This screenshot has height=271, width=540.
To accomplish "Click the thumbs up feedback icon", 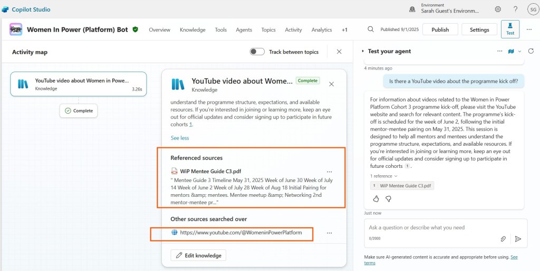I will (x=376, y=199).
